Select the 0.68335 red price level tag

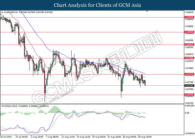[189, 44]
